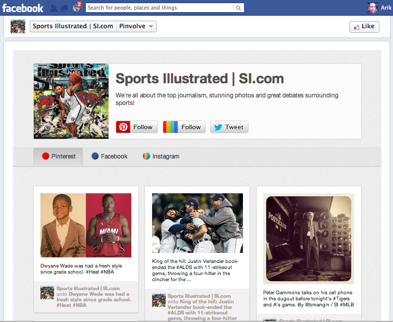Click the Sports Illustrated magazine cover image

tap(71, 101)
